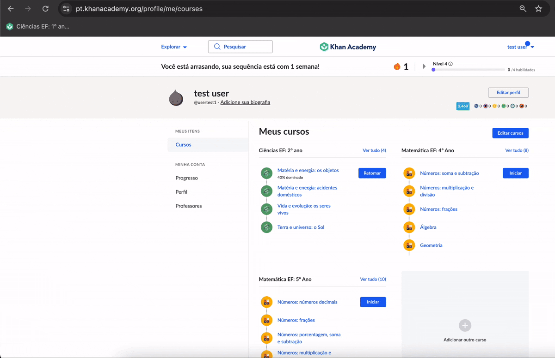This screenshot has height=358, width=555.
Task: Click the Vida e evolução unit icon
Action: point(266,209)
